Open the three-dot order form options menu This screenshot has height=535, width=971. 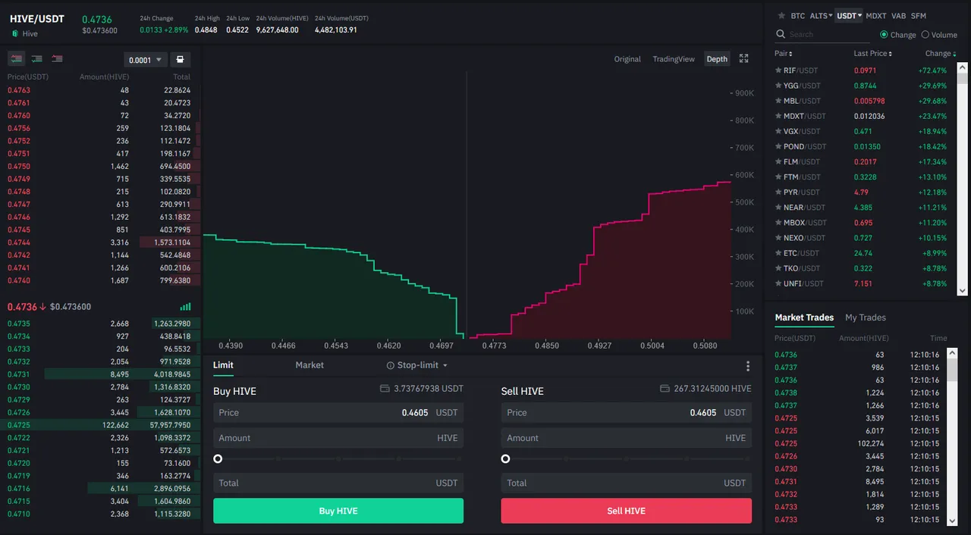(x=748, y=366)
